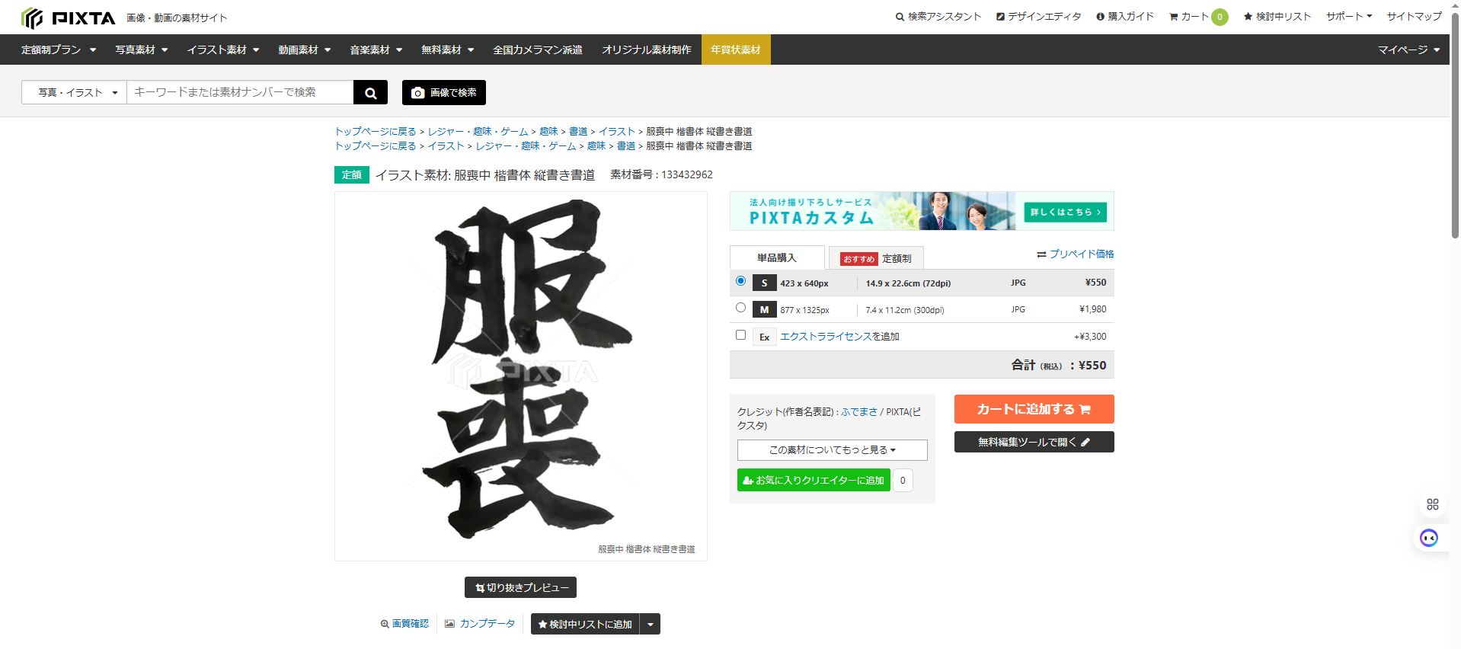Open 全国カメラマン派遣 menu item

coord(537,50)
